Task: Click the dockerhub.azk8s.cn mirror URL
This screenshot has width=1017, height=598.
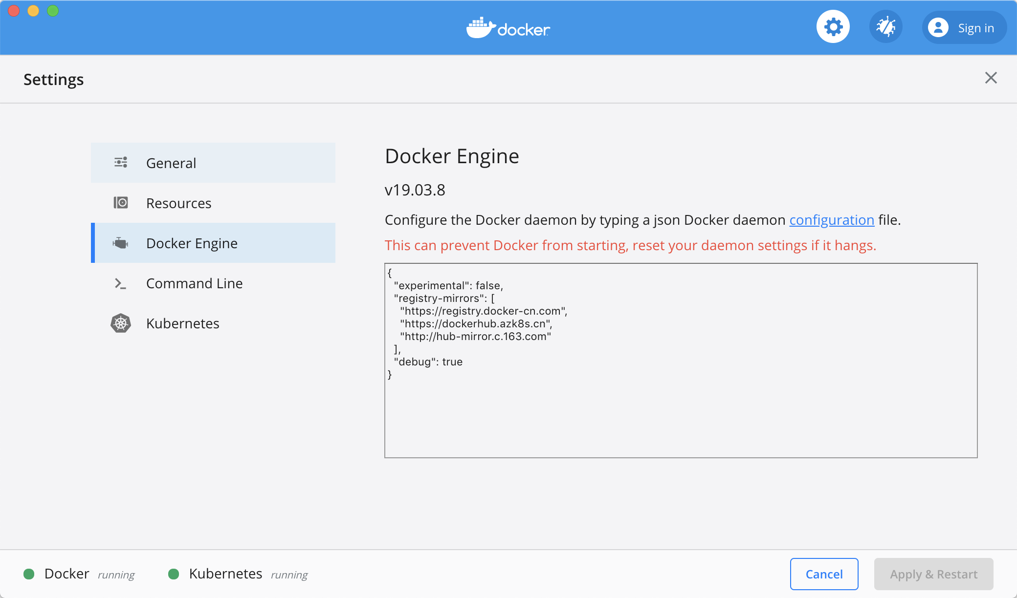Action: tap(476, 323)
